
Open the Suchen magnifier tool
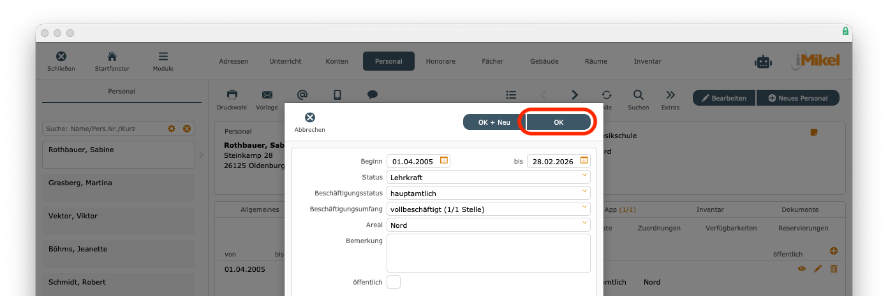[638, 95]
